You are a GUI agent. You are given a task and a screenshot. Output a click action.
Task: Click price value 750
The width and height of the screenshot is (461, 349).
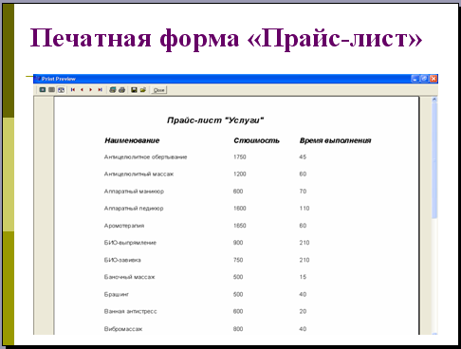tap(238, 260)
